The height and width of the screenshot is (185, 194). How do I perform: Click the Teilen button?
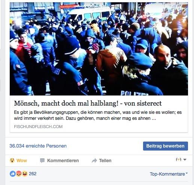[x=101, y=161]
